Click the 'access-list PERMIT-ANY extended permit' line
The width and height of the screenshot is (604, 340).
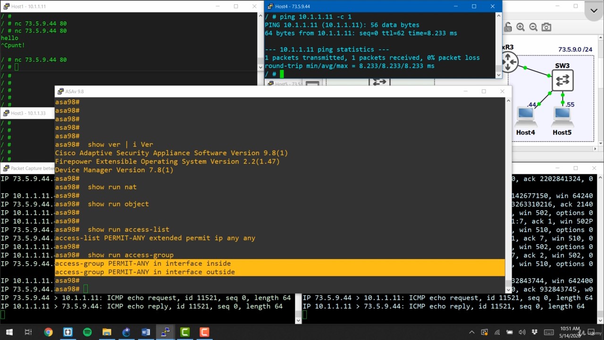pyautogui.click(x=155, y=238)
